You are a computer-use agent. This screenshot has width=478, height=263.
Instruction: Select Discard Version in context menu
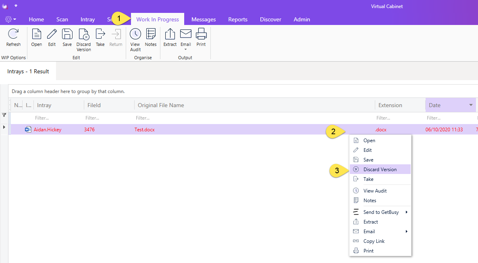(380, 170)
